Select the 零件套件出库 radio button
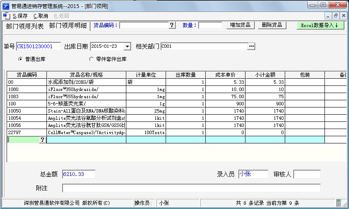 pos(91,59)
